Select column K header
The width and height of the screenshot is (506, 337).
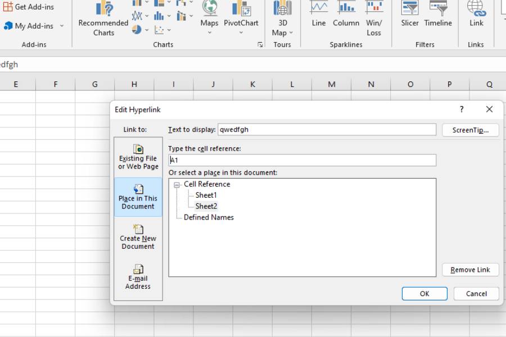[x=252, y=84]
